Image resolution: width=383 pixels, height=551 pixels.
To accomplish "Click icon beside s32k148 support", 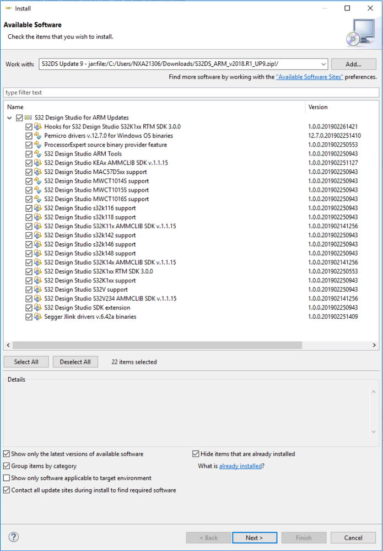I will pos(38,253).
